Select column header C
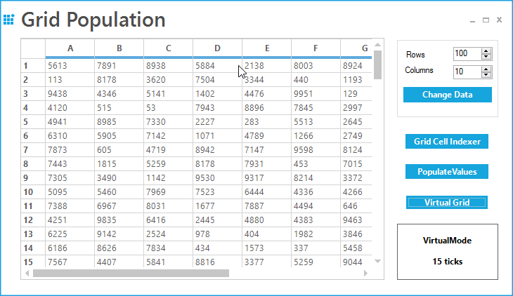Screen dimensions: 513x296 pyautogui.click(x=168, y=48)
